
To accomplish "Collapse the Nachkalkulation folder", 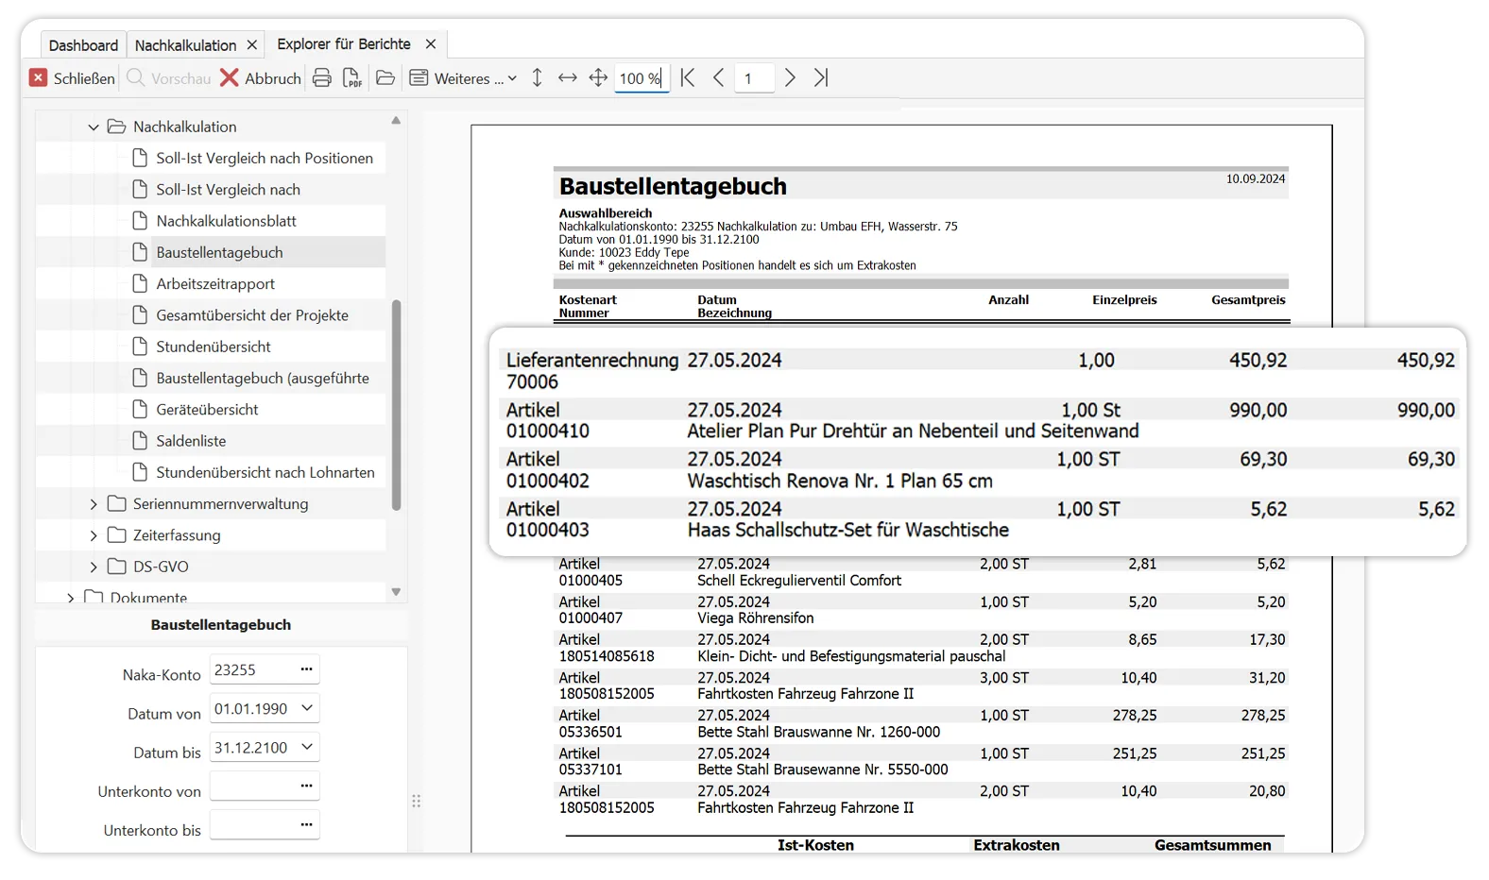I will 94,127.
